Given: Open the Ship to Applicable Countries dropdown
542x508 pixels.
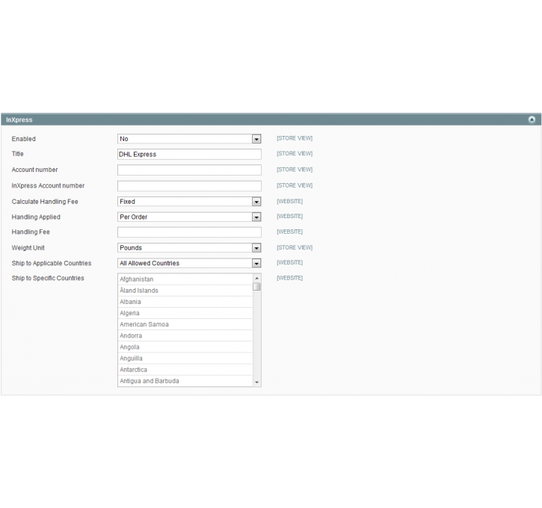Looking at the screenshot, I should (x=189, y=263).
